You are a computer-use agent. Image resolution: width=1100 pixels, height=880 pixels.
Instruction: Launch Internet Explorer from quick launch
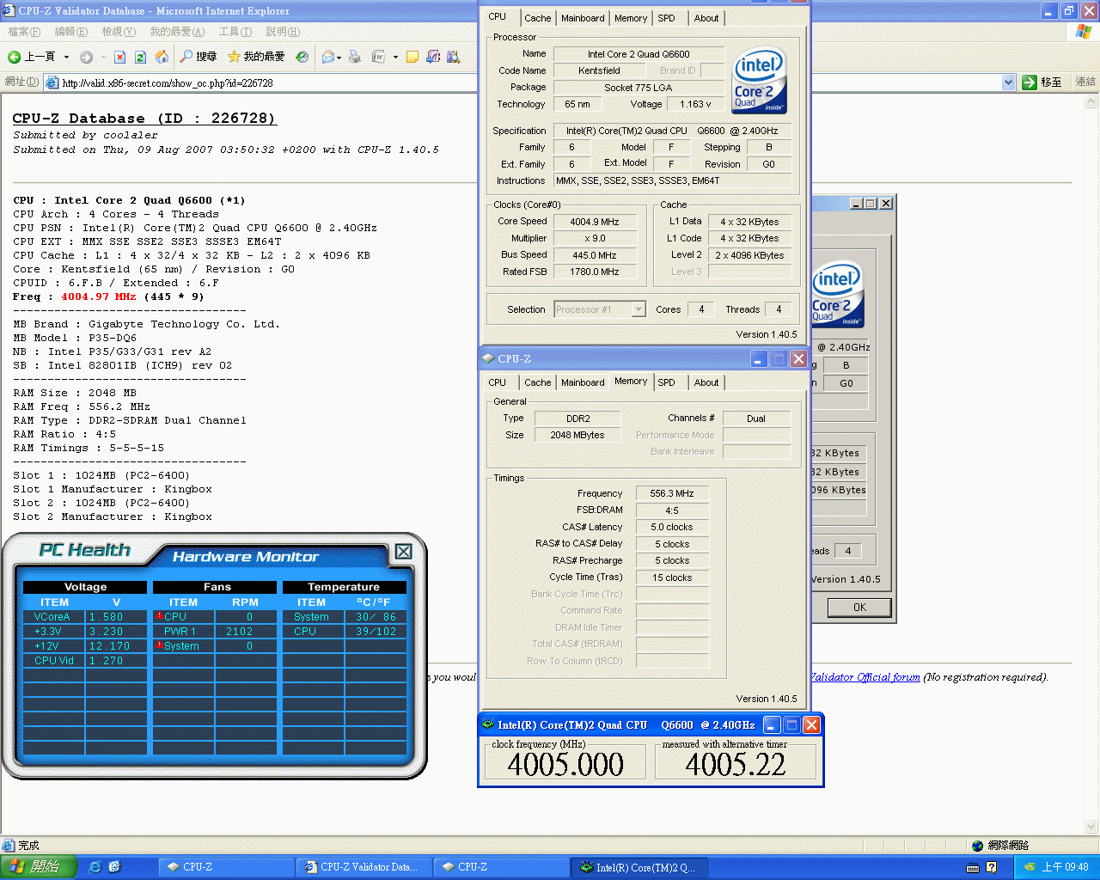95,867
